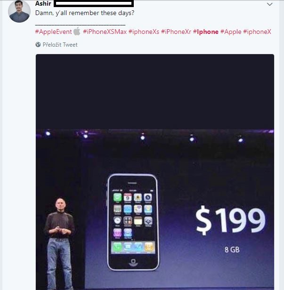Image resolution: width=284 pixels, height=290 pixels.
Task: Open the #AppleEvent hashtag
Action: (x=54, y=32)
